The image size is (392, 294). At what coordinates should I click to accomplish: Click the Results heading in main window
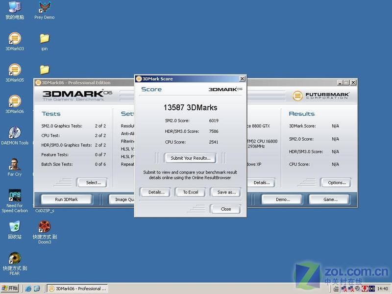(302, 114)
